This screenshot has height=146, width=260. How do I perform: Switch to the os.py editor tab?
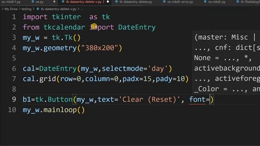click(39, 2)
